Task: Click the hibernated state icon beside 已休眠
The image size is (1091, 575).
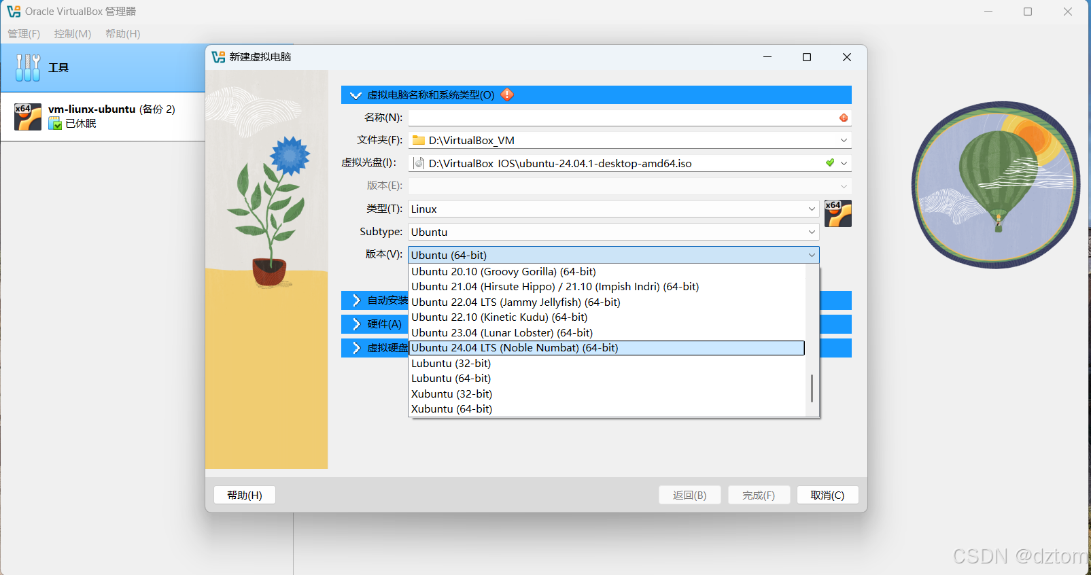Action: [x=55, y=124]
